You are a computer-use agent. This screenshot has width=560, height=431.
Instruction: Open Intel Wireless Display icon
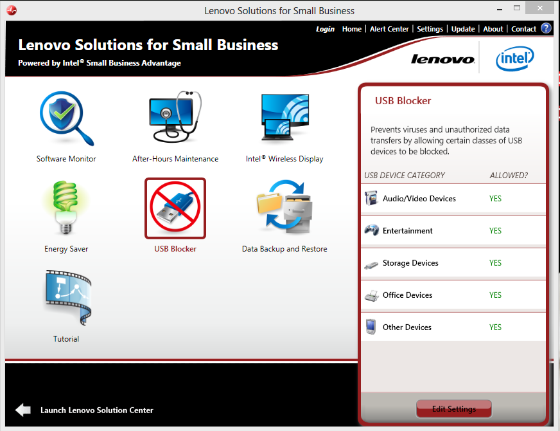click(x=284, y=117)
